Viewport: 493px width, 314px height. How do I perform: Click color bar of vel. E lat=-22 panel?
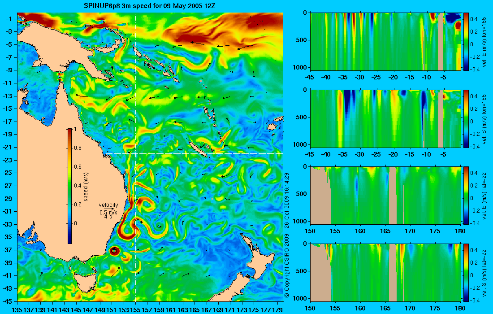[466, 196]
